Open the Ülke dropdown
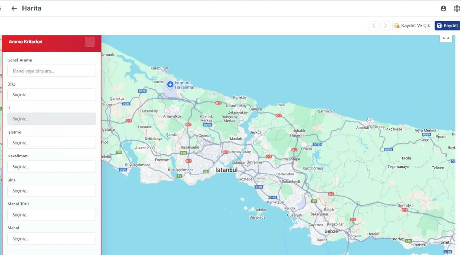461x255 pixels. tap(52, 95)
